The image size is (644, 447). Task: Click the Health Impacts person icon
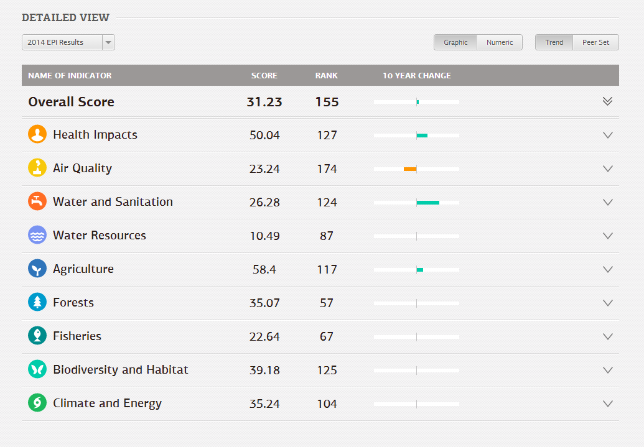(37, 134)
